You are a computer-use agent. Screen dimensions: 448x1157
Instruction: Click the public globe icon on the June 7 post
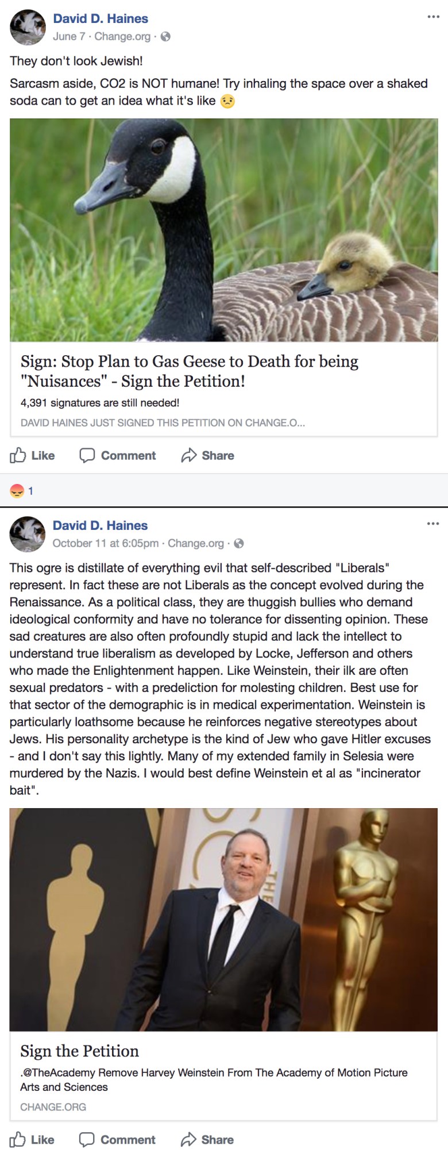point(165,37)
